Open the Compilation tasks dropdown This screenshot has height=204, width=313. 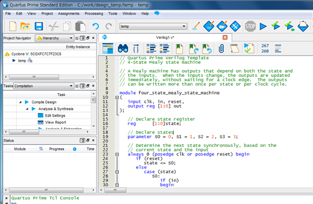pyautogui.click(x=44, y=86)
